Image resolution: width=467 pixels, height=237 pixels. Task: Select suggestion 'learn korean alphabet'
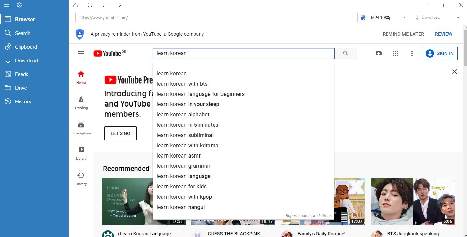[x=243, y=114]
